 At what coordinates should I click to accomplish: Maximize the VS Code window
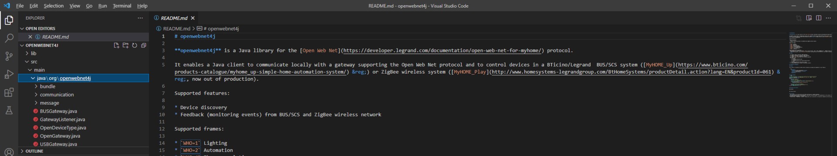[x=811, y=6]
